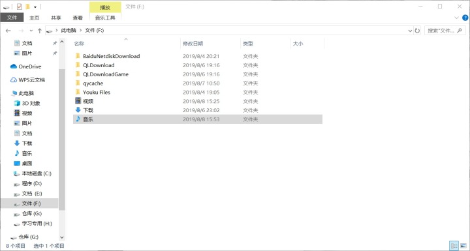Click the search box for 文件
Viewport: 470px width, 251px height.
tap(445, 31)
